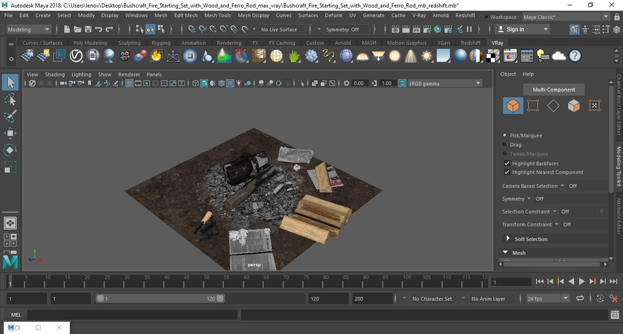Open the viewport Shading menu
623x334 pixels.
point(55,74)
